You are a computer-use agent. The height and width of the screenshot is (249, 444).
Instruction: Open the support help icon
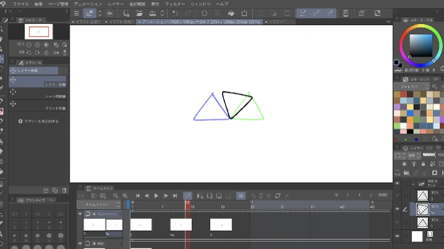click(361, 14)
